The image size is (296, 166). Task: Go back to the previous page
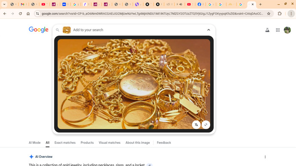point(5,14)
